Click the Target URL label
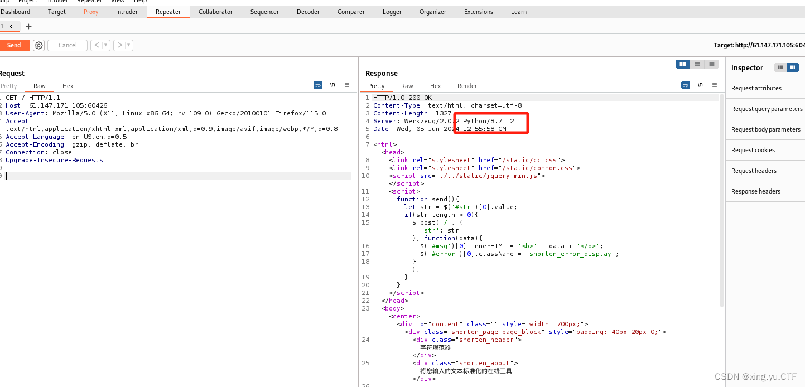 pyautogui.click(x=759, y=45)
